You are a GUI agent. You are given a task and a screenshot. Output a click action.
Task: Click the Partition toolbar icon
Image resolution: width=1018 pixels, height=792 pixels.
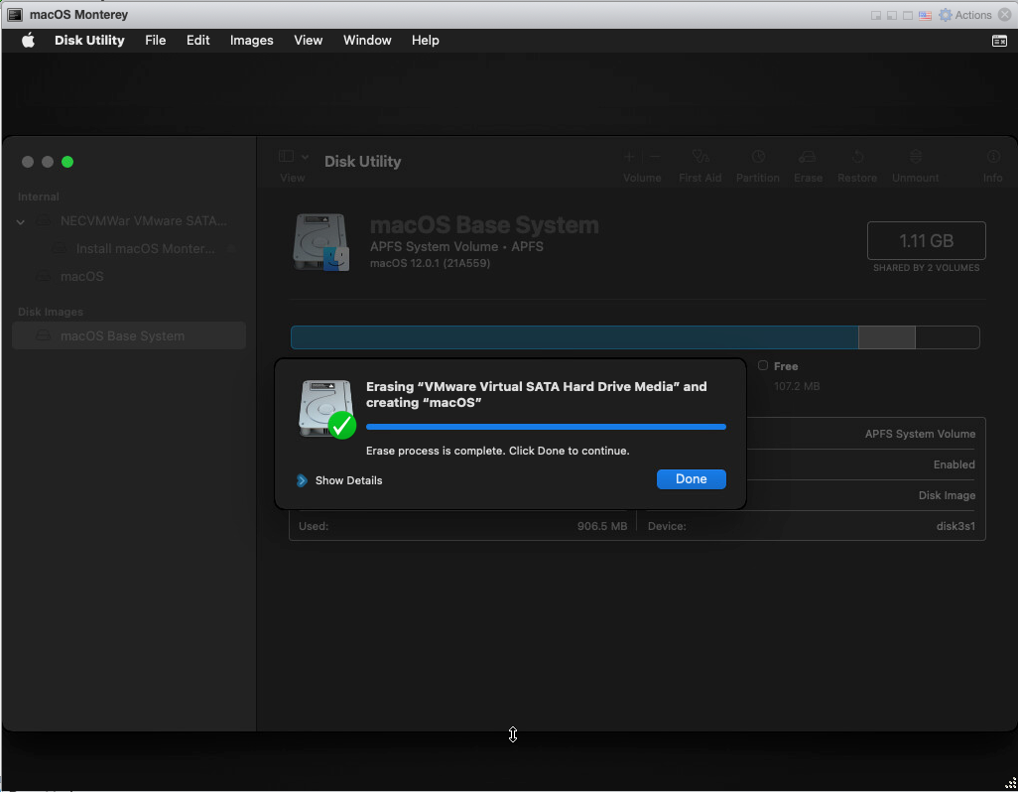click(757, 158)
